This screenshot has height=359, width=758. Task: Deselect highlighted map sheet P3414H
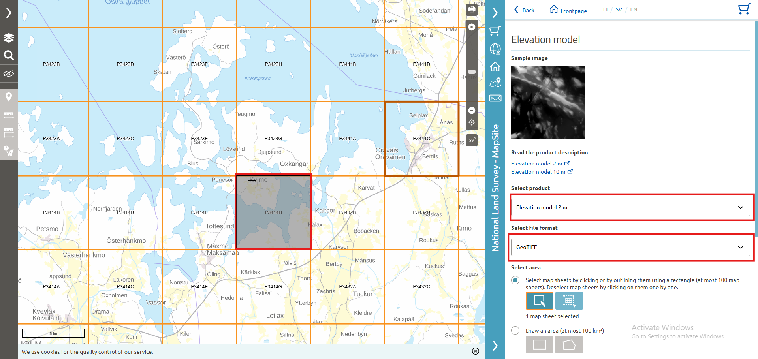(x=273, y=212)
